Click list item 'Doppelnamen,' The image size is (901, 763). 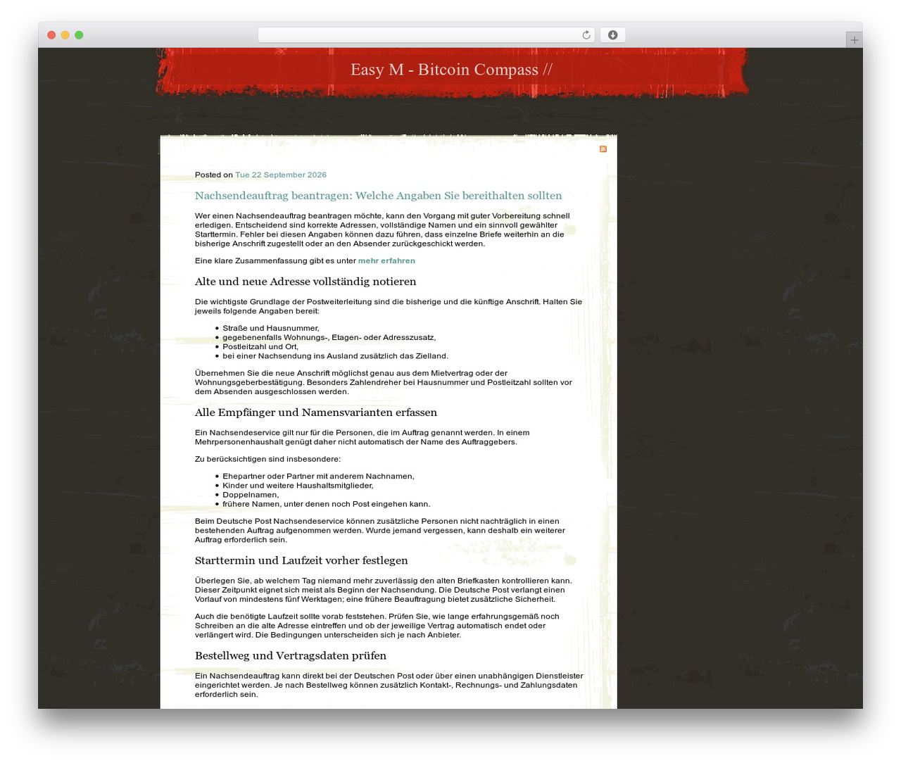point(251,495)
